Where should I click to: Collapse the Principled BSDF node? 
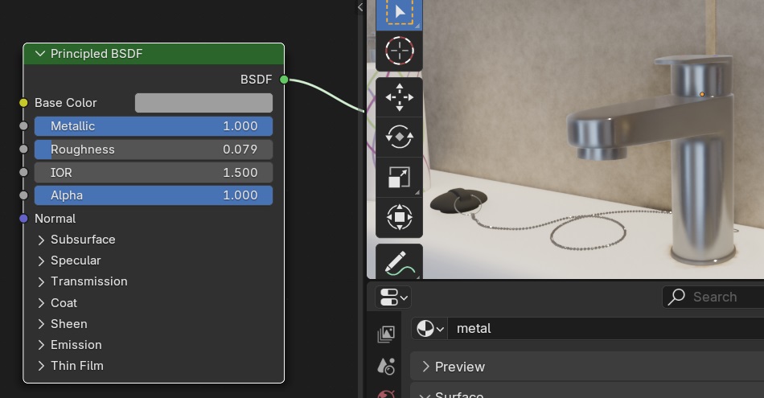tap(40, 54)
